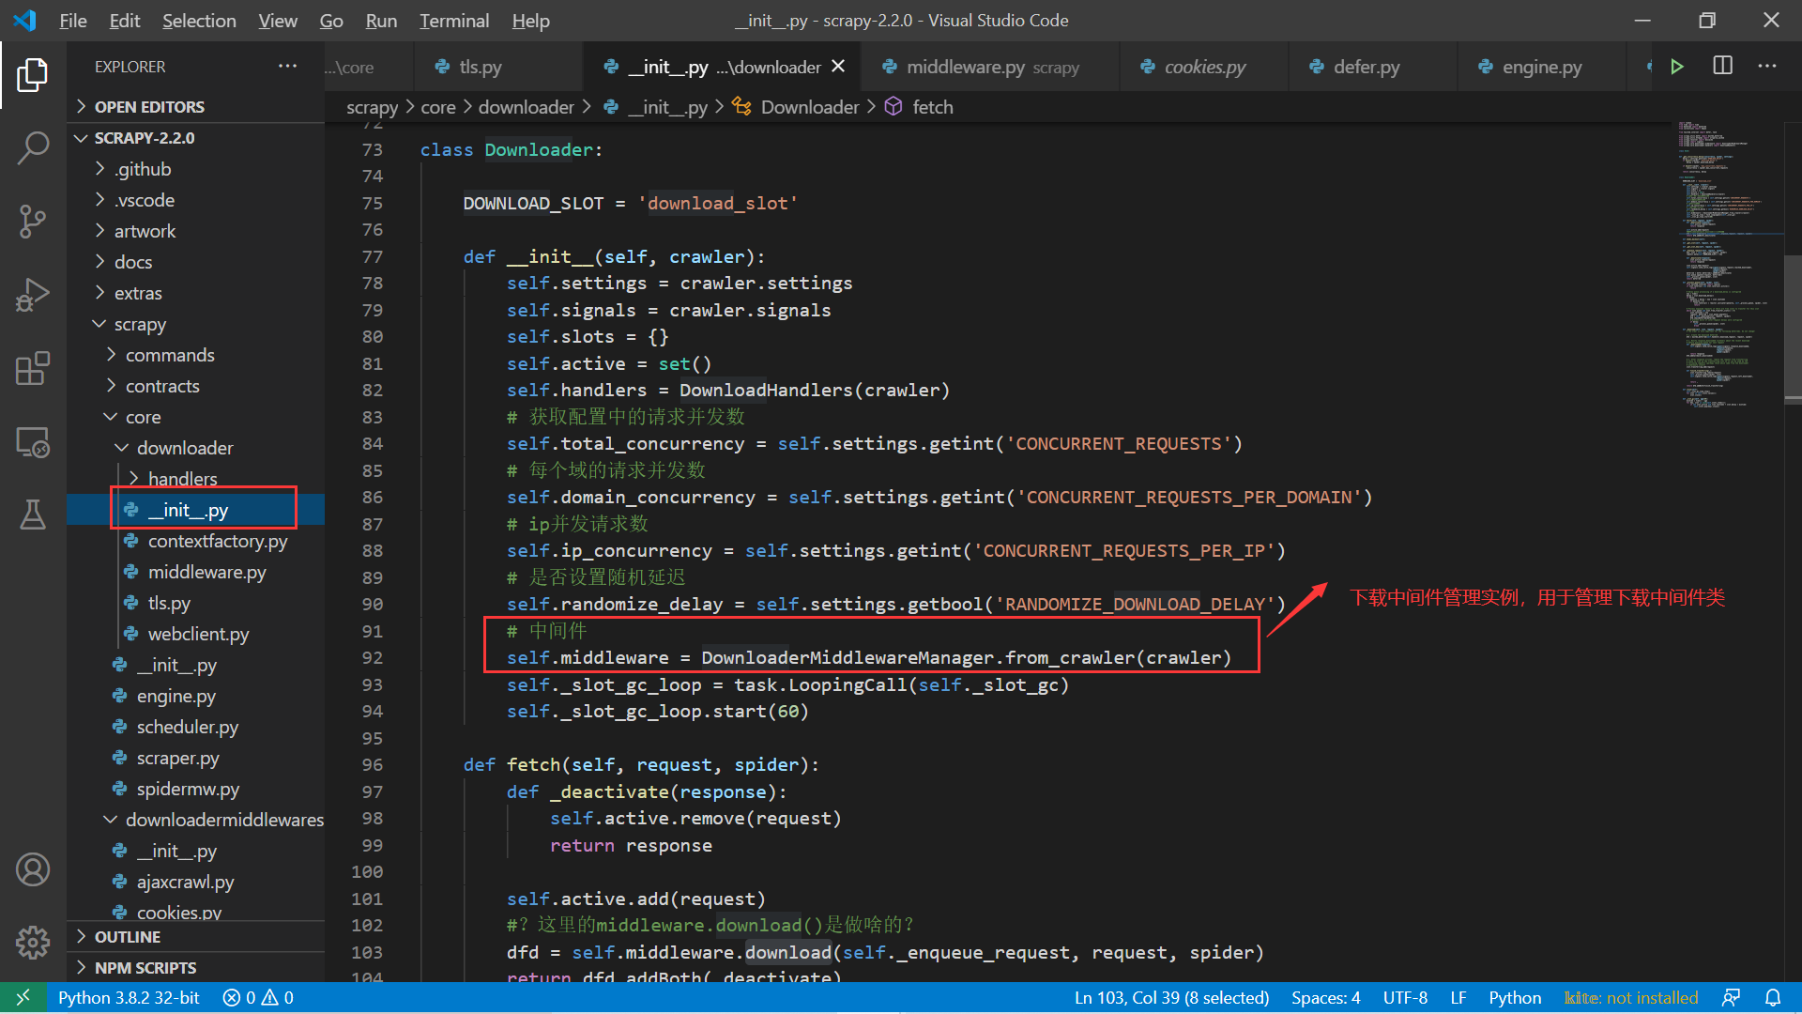Open the Edit menu
Viewport: 1802px width, 1014px height.
click(125, 20)
